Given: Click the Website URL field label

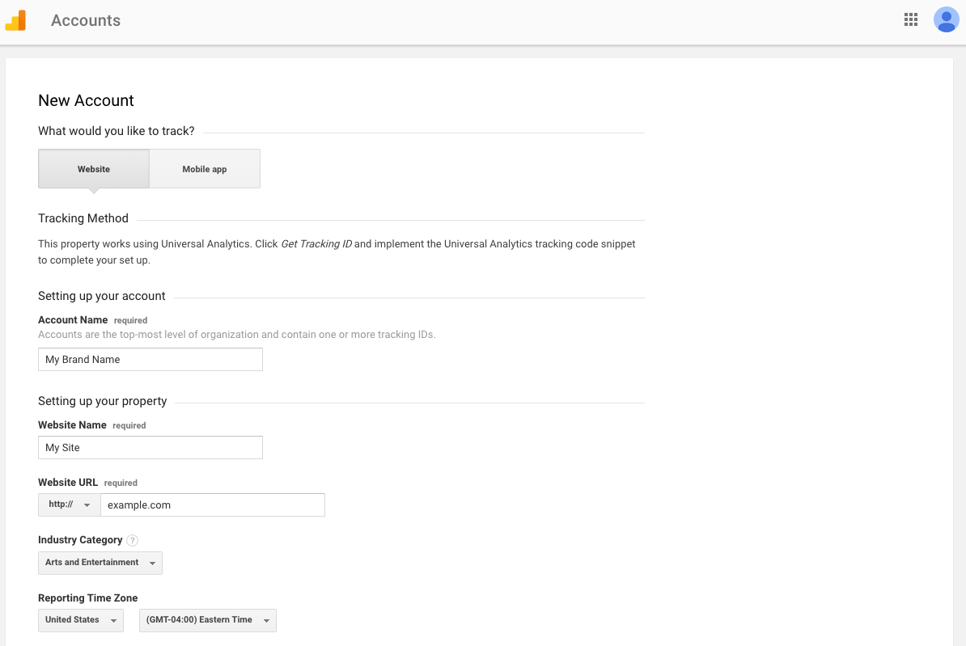Looking at the screenshot, I should pyautogui.click(x=68, y=483).
